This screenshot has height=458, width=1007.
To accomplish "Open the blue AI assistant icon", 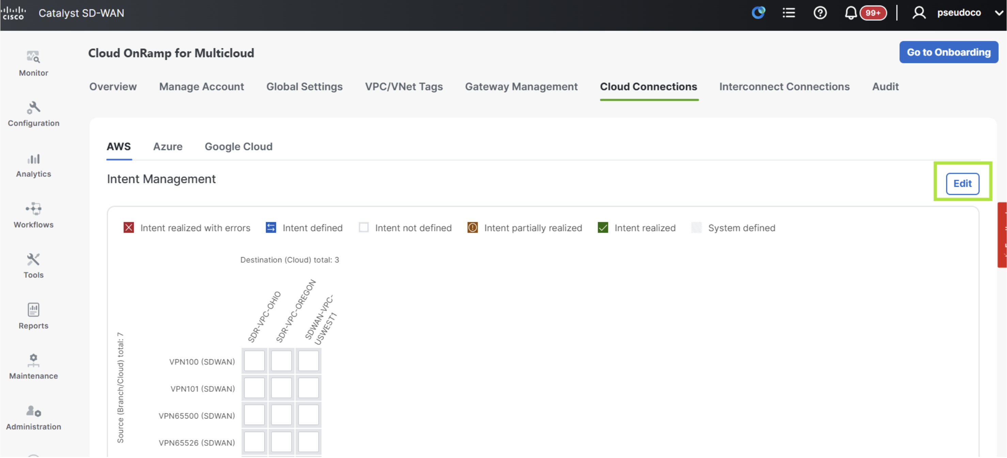I will point(758,13).
